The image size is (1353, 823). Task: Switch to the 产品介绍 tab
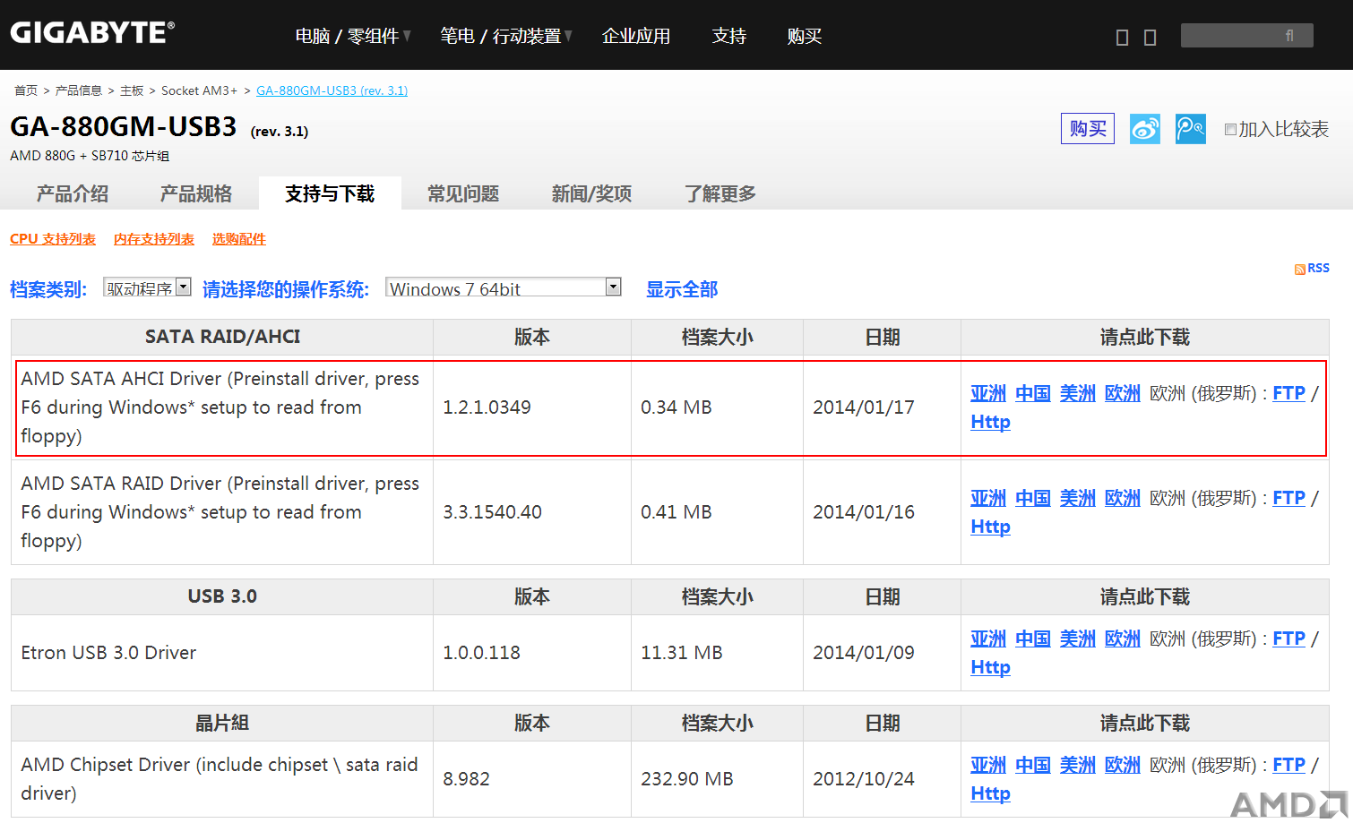73,193
